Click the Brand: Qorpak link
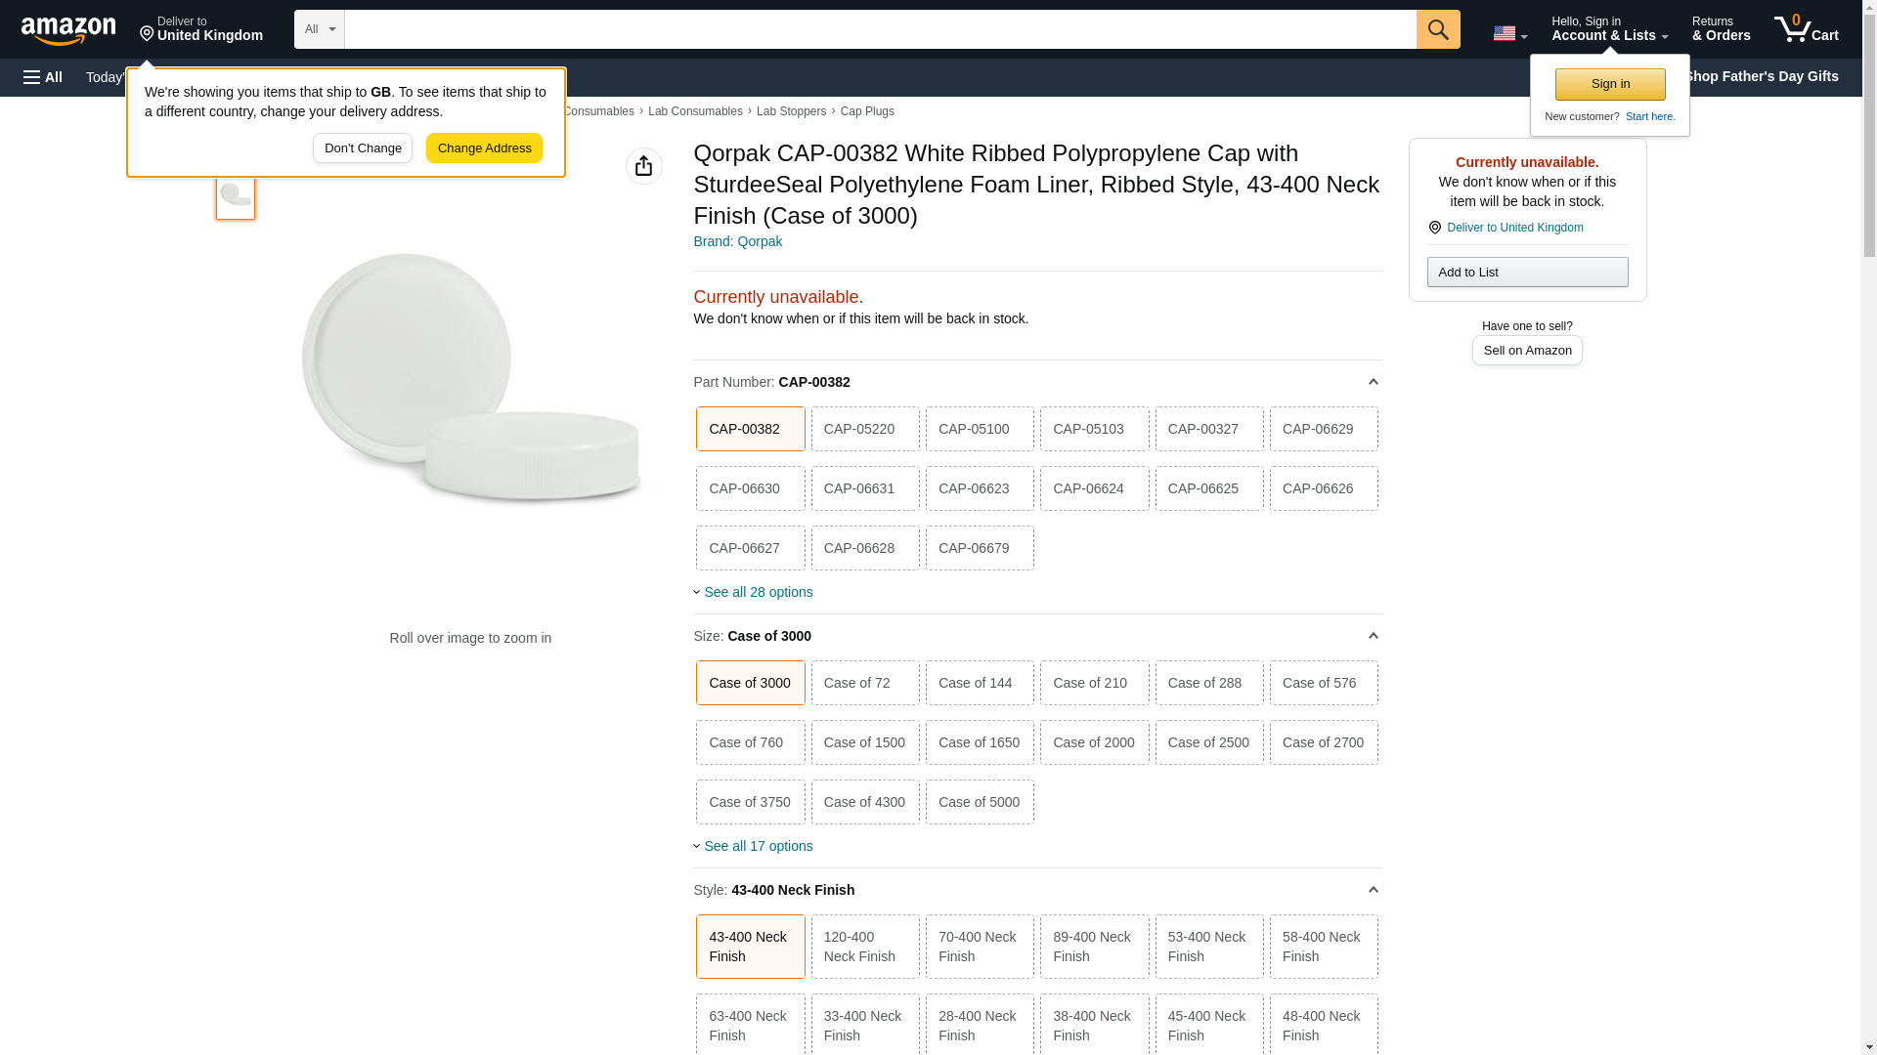1877x1055 pixels. point(737,241)
